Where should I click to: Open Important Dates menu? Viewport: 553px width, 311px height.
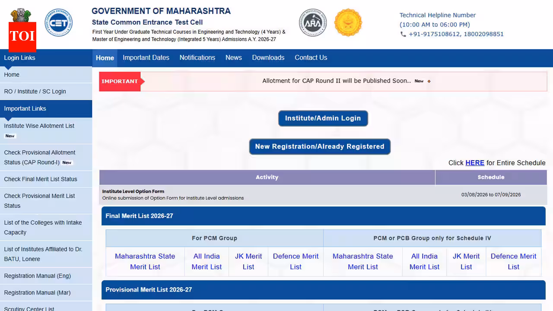(x=146, y=57)
